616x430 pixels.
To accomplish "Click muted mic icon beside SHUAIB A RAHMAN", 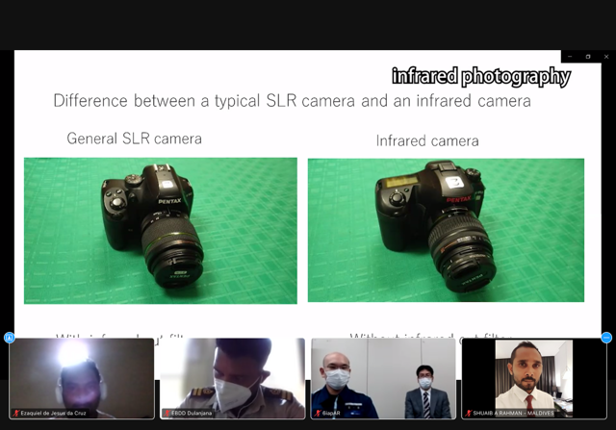I will [x=470, y=414].
